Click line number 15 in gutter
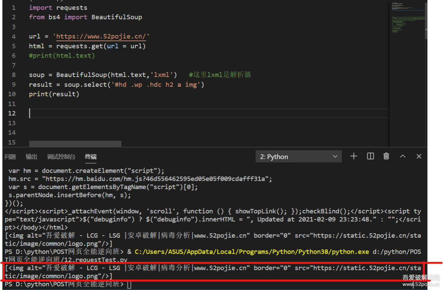The image size is (443, 290). pos(12,142)
